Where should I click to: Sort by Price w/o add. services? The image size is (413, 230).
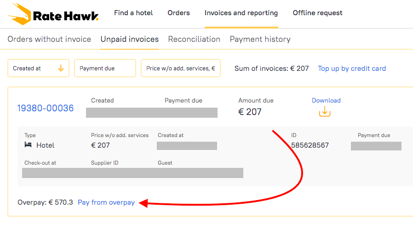pos(180,68)
